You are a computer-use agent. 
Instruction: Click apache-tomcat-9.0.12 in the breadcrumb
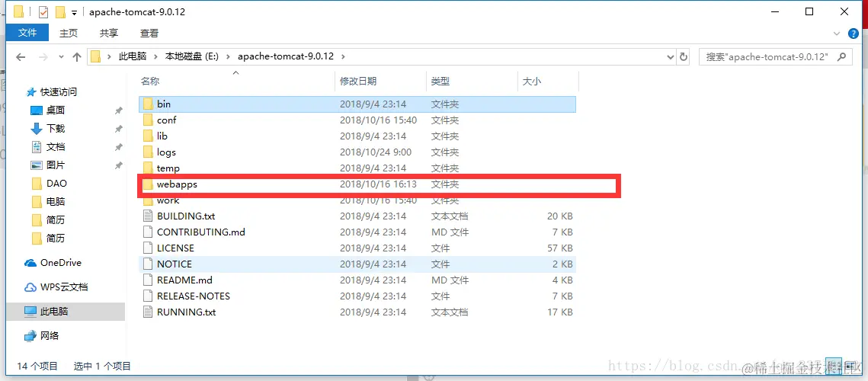[286, 56]
